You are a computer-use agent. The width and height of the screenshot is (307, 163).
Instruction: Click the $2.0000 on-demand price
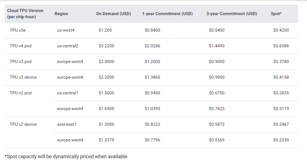[x=106, y=62]
